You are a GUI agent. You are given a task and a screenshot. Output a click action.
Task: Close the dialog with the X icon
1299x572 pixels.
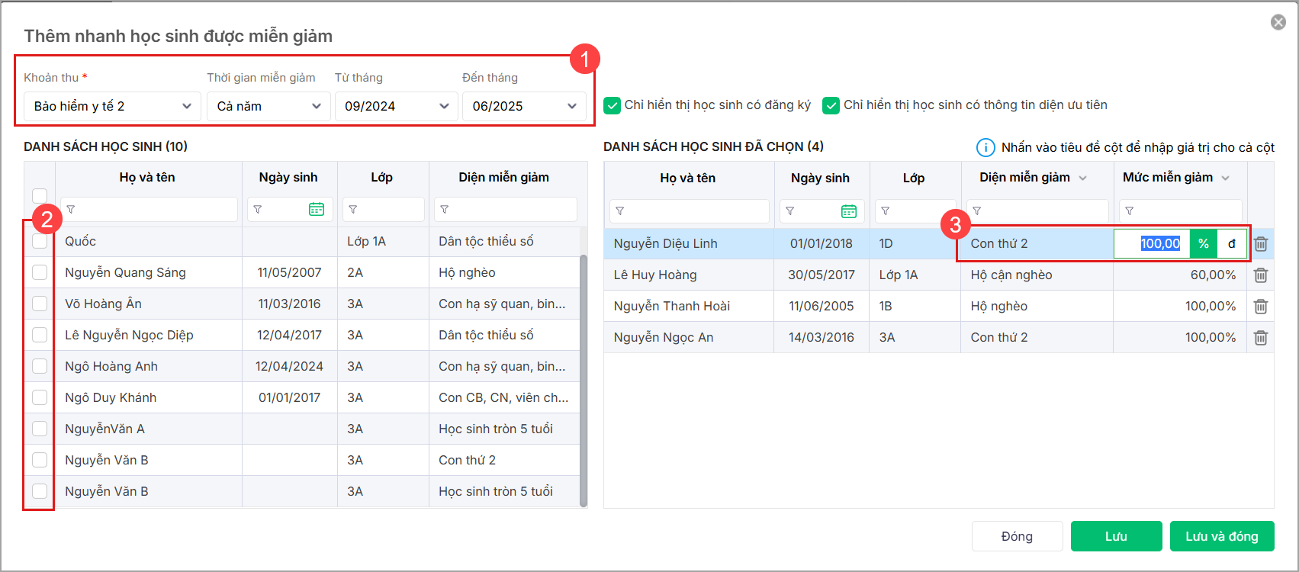tap(1278, 22)
